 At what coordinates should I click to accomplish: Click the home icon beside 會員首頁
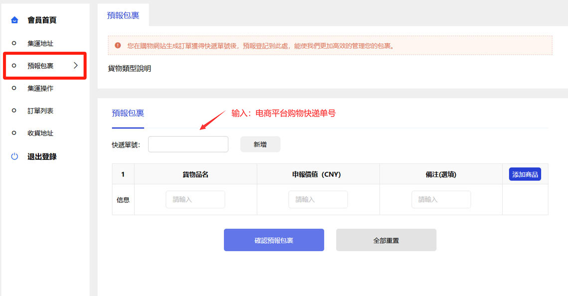click(14, 20)
